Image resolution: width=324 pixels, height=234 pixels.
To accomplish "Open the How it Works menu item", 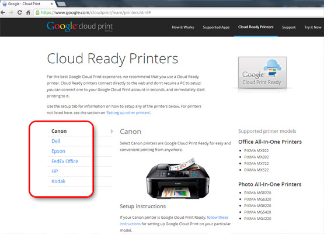I will click(183, 27).
